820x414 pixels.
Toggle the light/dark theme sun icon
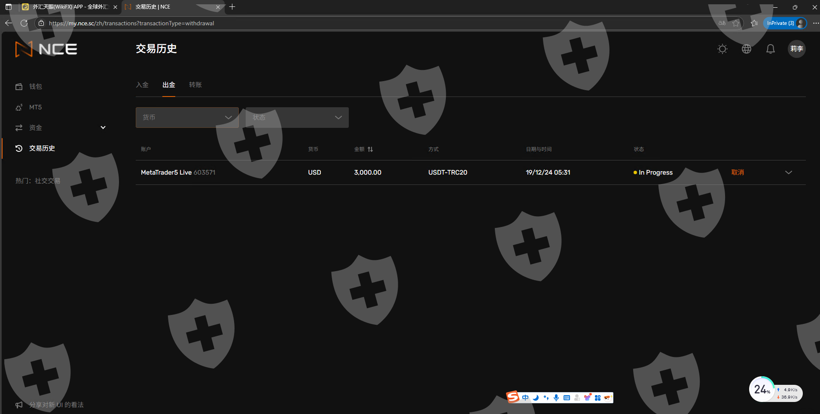(x=722, y=49)
